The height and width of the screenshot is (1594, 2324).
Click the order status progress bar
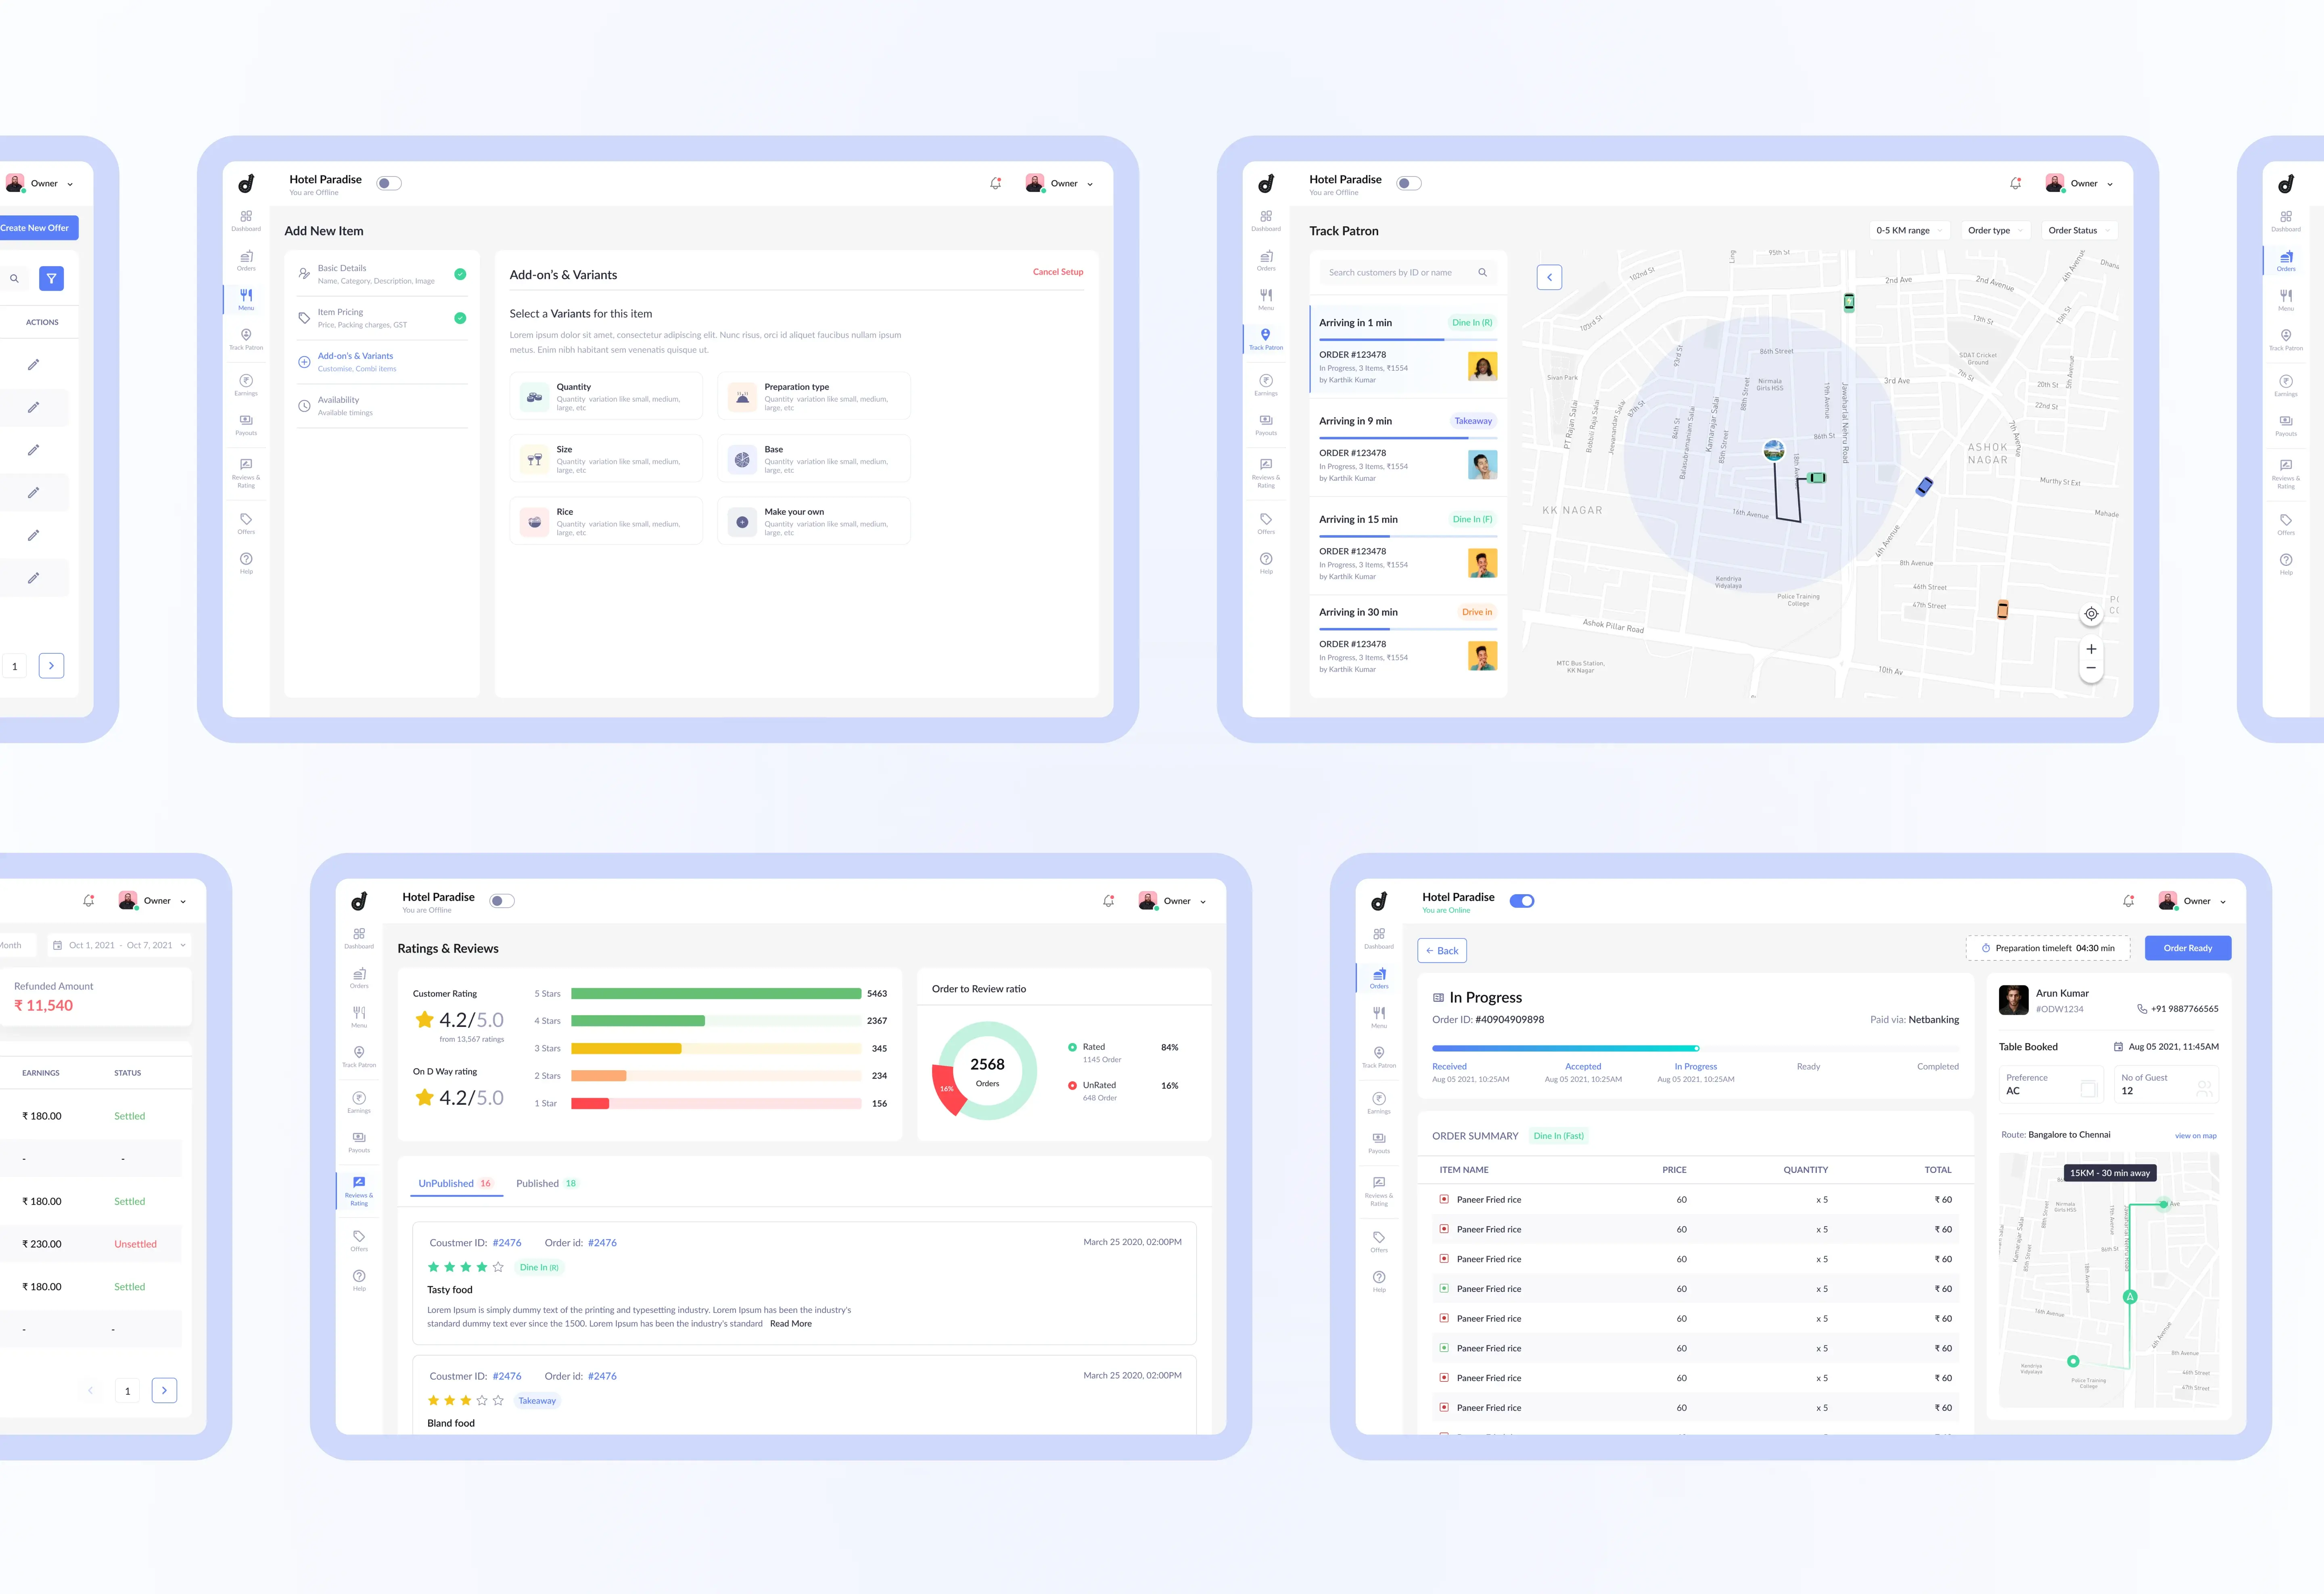[1694, 1048]
